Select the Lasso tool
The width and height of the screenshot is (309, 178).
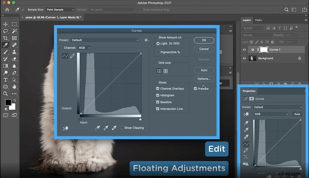coord(5,31)
